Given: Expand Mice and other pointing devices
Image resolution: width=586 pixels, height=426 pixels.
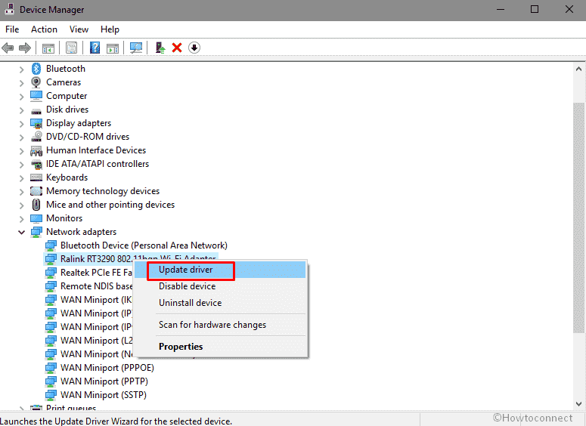Looking at the screenshot, I should pyautogui.click(x=21, y=205).
